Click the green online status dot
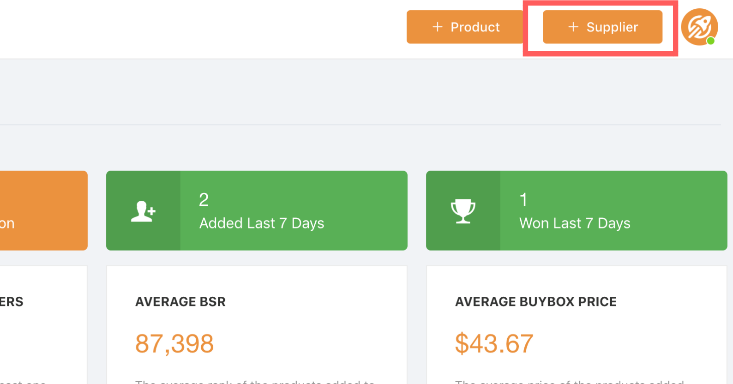 (x=711, y=41)
